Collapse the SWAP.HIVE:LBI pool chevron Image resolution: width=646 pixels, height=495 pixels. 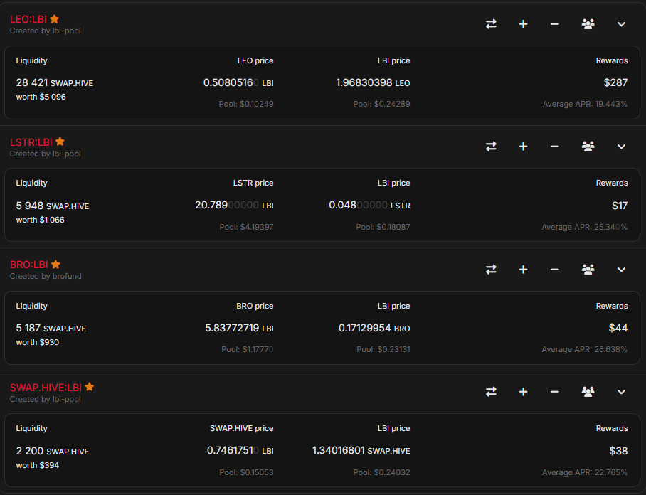[621, 392]
